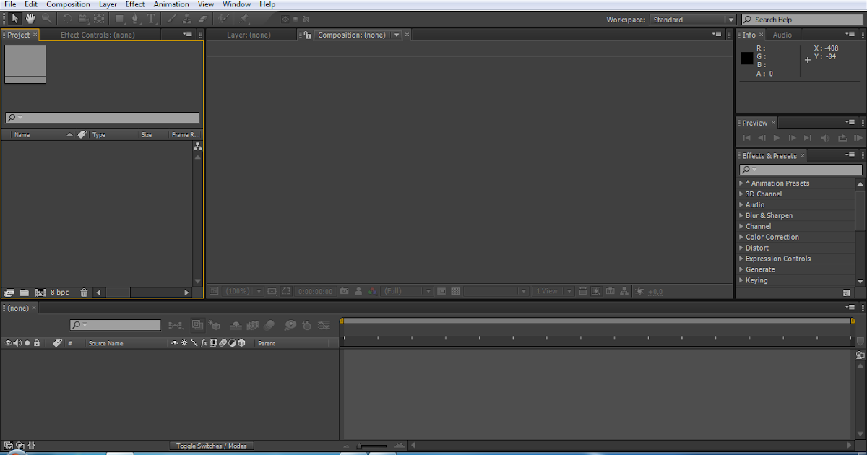Select the Puppet Pin tool
867x455 pixels.
(x=245, y=19)
